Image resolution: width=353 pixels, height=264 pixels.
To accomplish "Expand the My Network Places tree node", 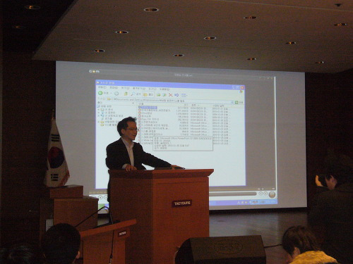I will pos(98,115).
